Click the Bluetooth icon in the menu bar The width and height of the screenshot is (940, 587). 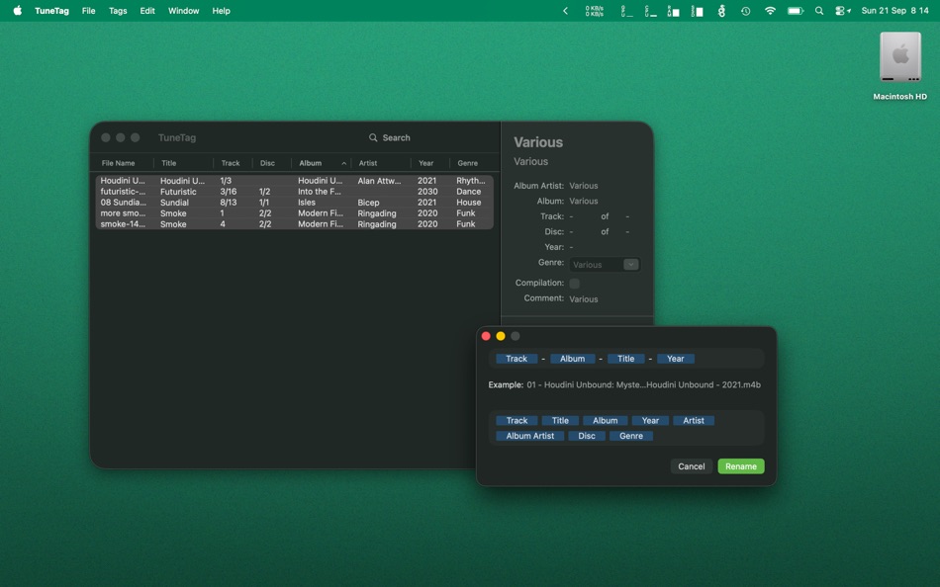pos(721,11)
